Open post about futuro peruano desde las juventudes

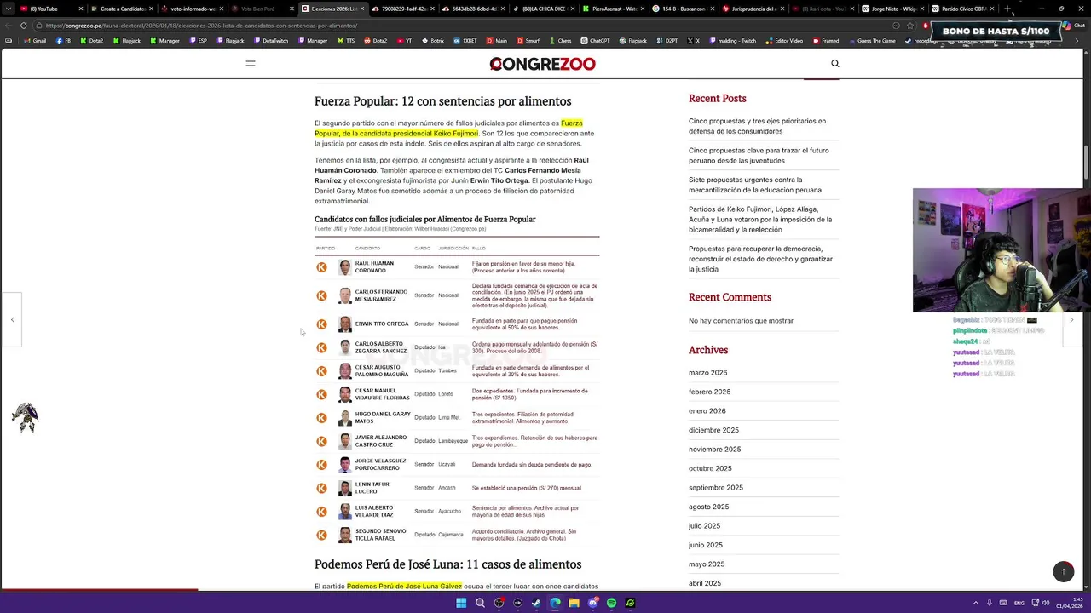point(759,156)
